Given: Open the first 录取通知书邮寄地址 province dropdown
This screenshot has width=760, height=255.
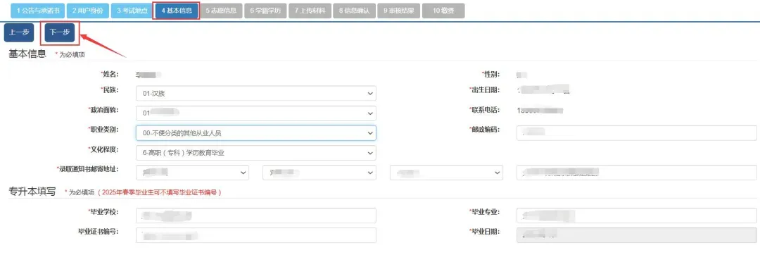Looking at the screenshot, I should [x=192, y=173].
